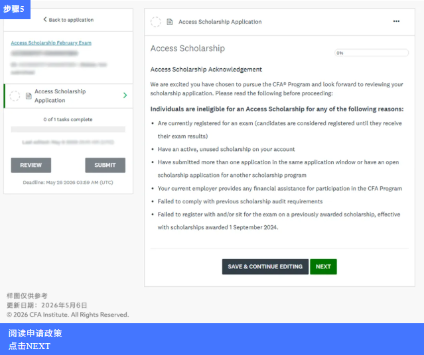The image size is (424, 355).
Task: Click dashed status circle in sidebar task row
Action: tap(15, 96)
